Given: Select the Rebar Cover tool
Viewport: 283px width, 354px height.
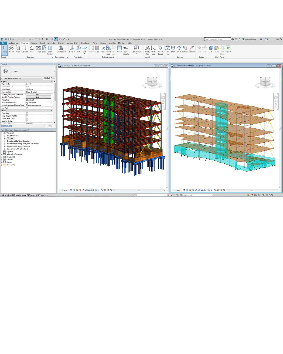Looking at the screenshot, I should click(x=119, y=49).
